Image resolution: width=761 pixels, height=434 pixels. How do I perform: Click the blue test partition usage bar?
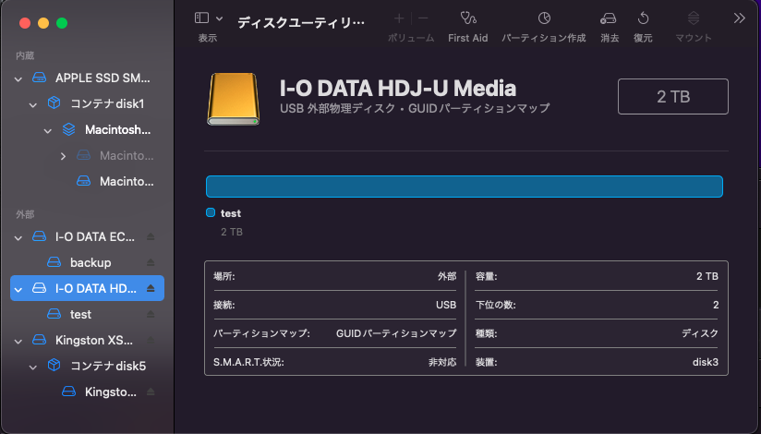[465, 187]
